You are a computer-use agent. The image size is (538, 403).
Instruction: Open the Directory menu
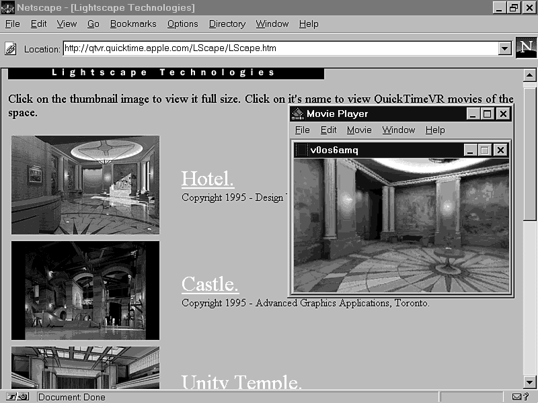coord(227,24)
